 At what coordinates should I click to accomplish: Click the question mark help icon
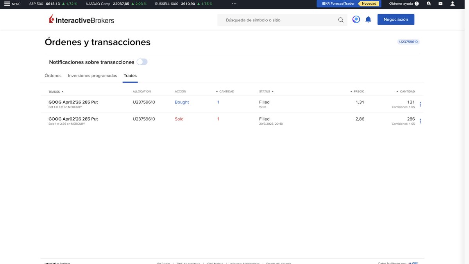tap(417, 4)
